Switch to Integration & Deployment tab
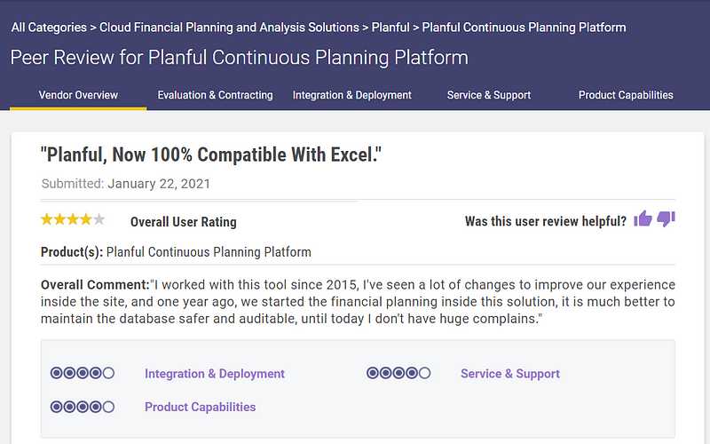Viewport: 710px width, 444px height. pyautogui.click(x=351, y=95)
